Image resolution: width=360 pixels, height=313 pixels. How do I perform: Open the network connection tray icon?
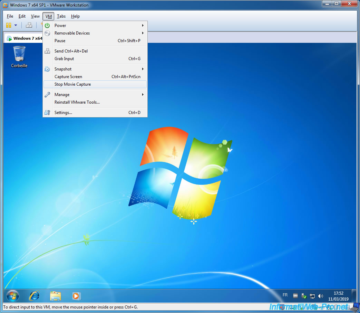click(312, 296)
